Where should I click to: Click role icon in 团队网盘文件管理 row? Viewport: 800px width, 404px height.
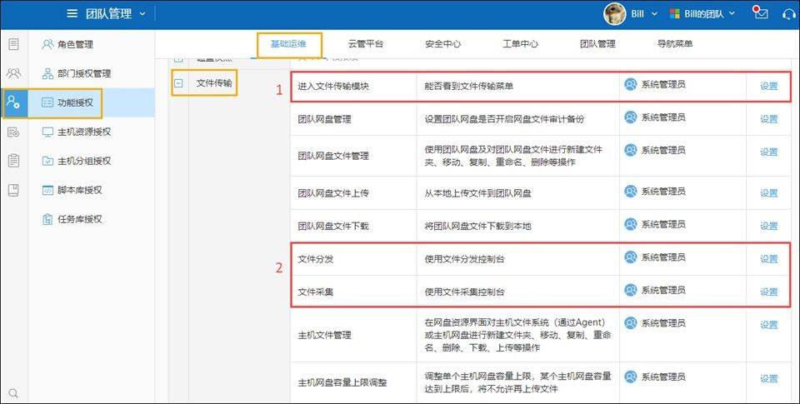pos(631,150)
